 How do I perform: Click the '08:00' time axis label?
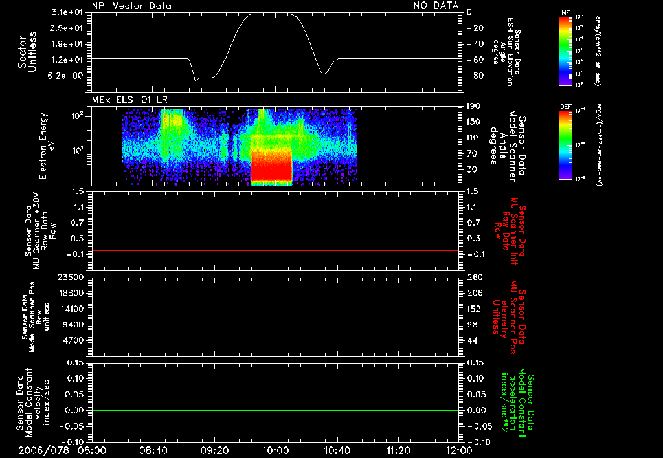[x=92, y=451]
